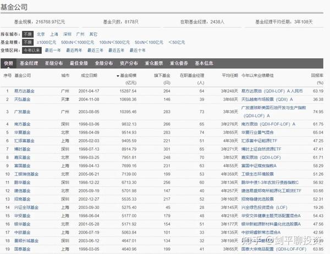330x254 pixels.
Task: Open 富国中证煤炭指数A fund link
Action: [x=259, y=166]
